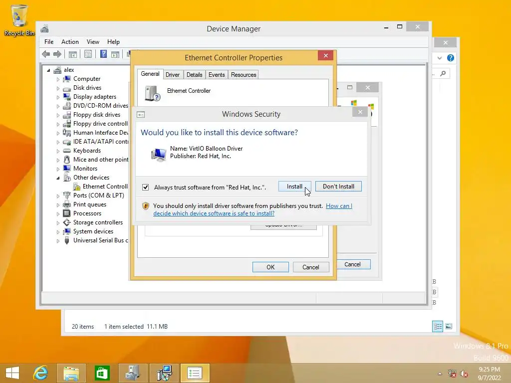The image size is (511, 383).
Task: Switch Explorer to large icons view
Action: 449,326
